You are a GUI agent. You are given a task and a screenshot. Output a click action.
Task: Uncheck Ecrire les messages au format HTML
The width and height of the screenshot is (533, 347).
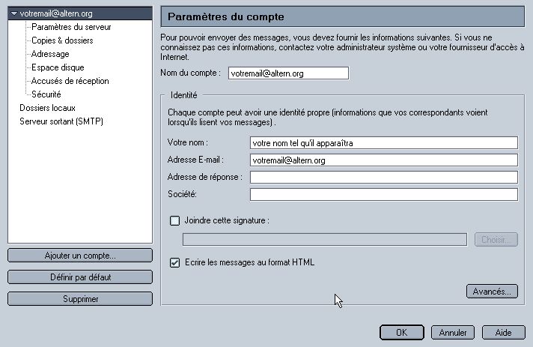pos(174,262)
